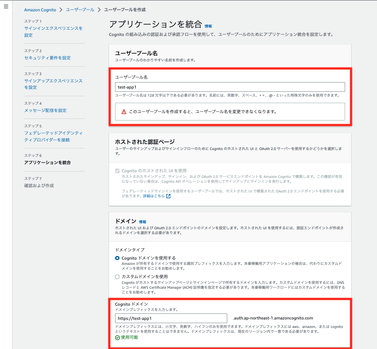Click ユーザープール名 section heading
The width and height of the screenshot is (377, 349).
pos(136,53)
